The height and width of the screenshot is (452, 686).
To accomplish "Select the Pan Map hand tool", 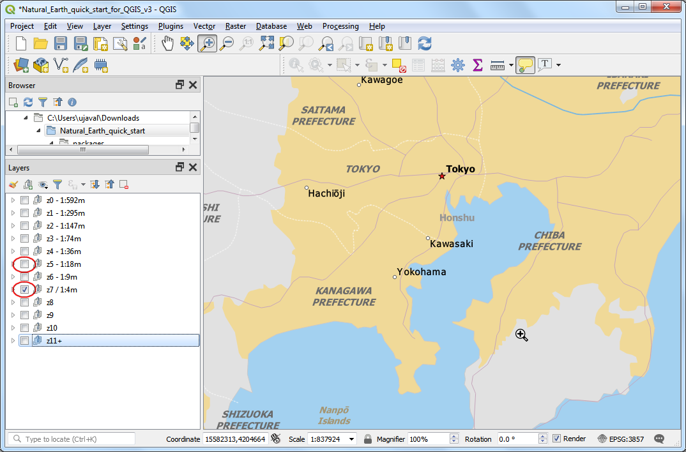I will (x=167, y=43).
